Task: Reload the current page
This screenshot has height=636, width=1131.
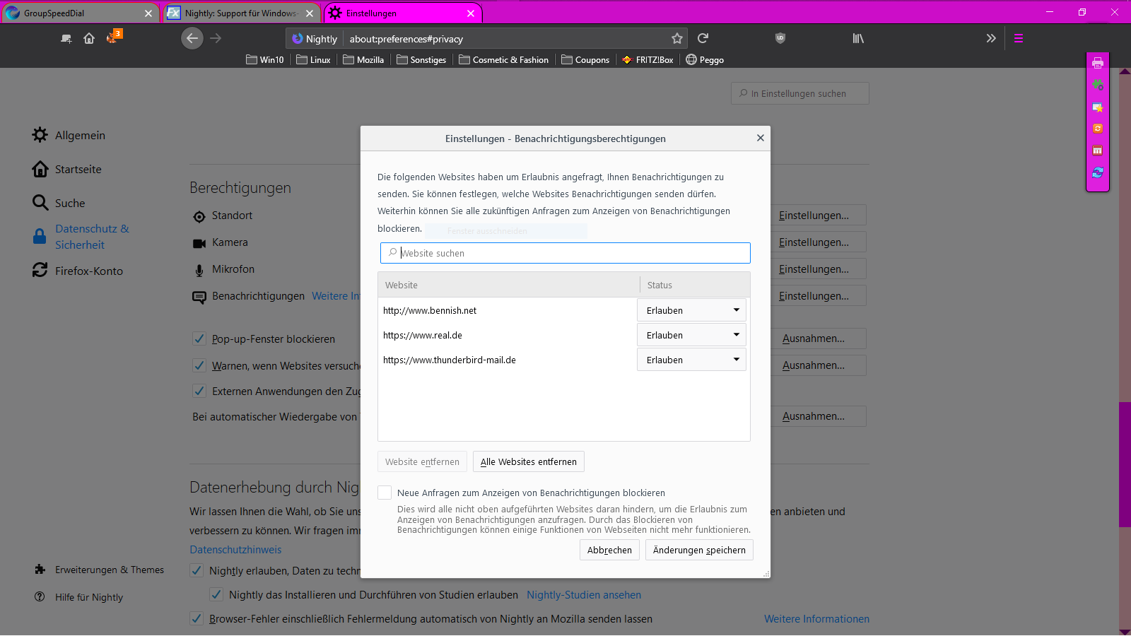Action: tap(703, 39)
